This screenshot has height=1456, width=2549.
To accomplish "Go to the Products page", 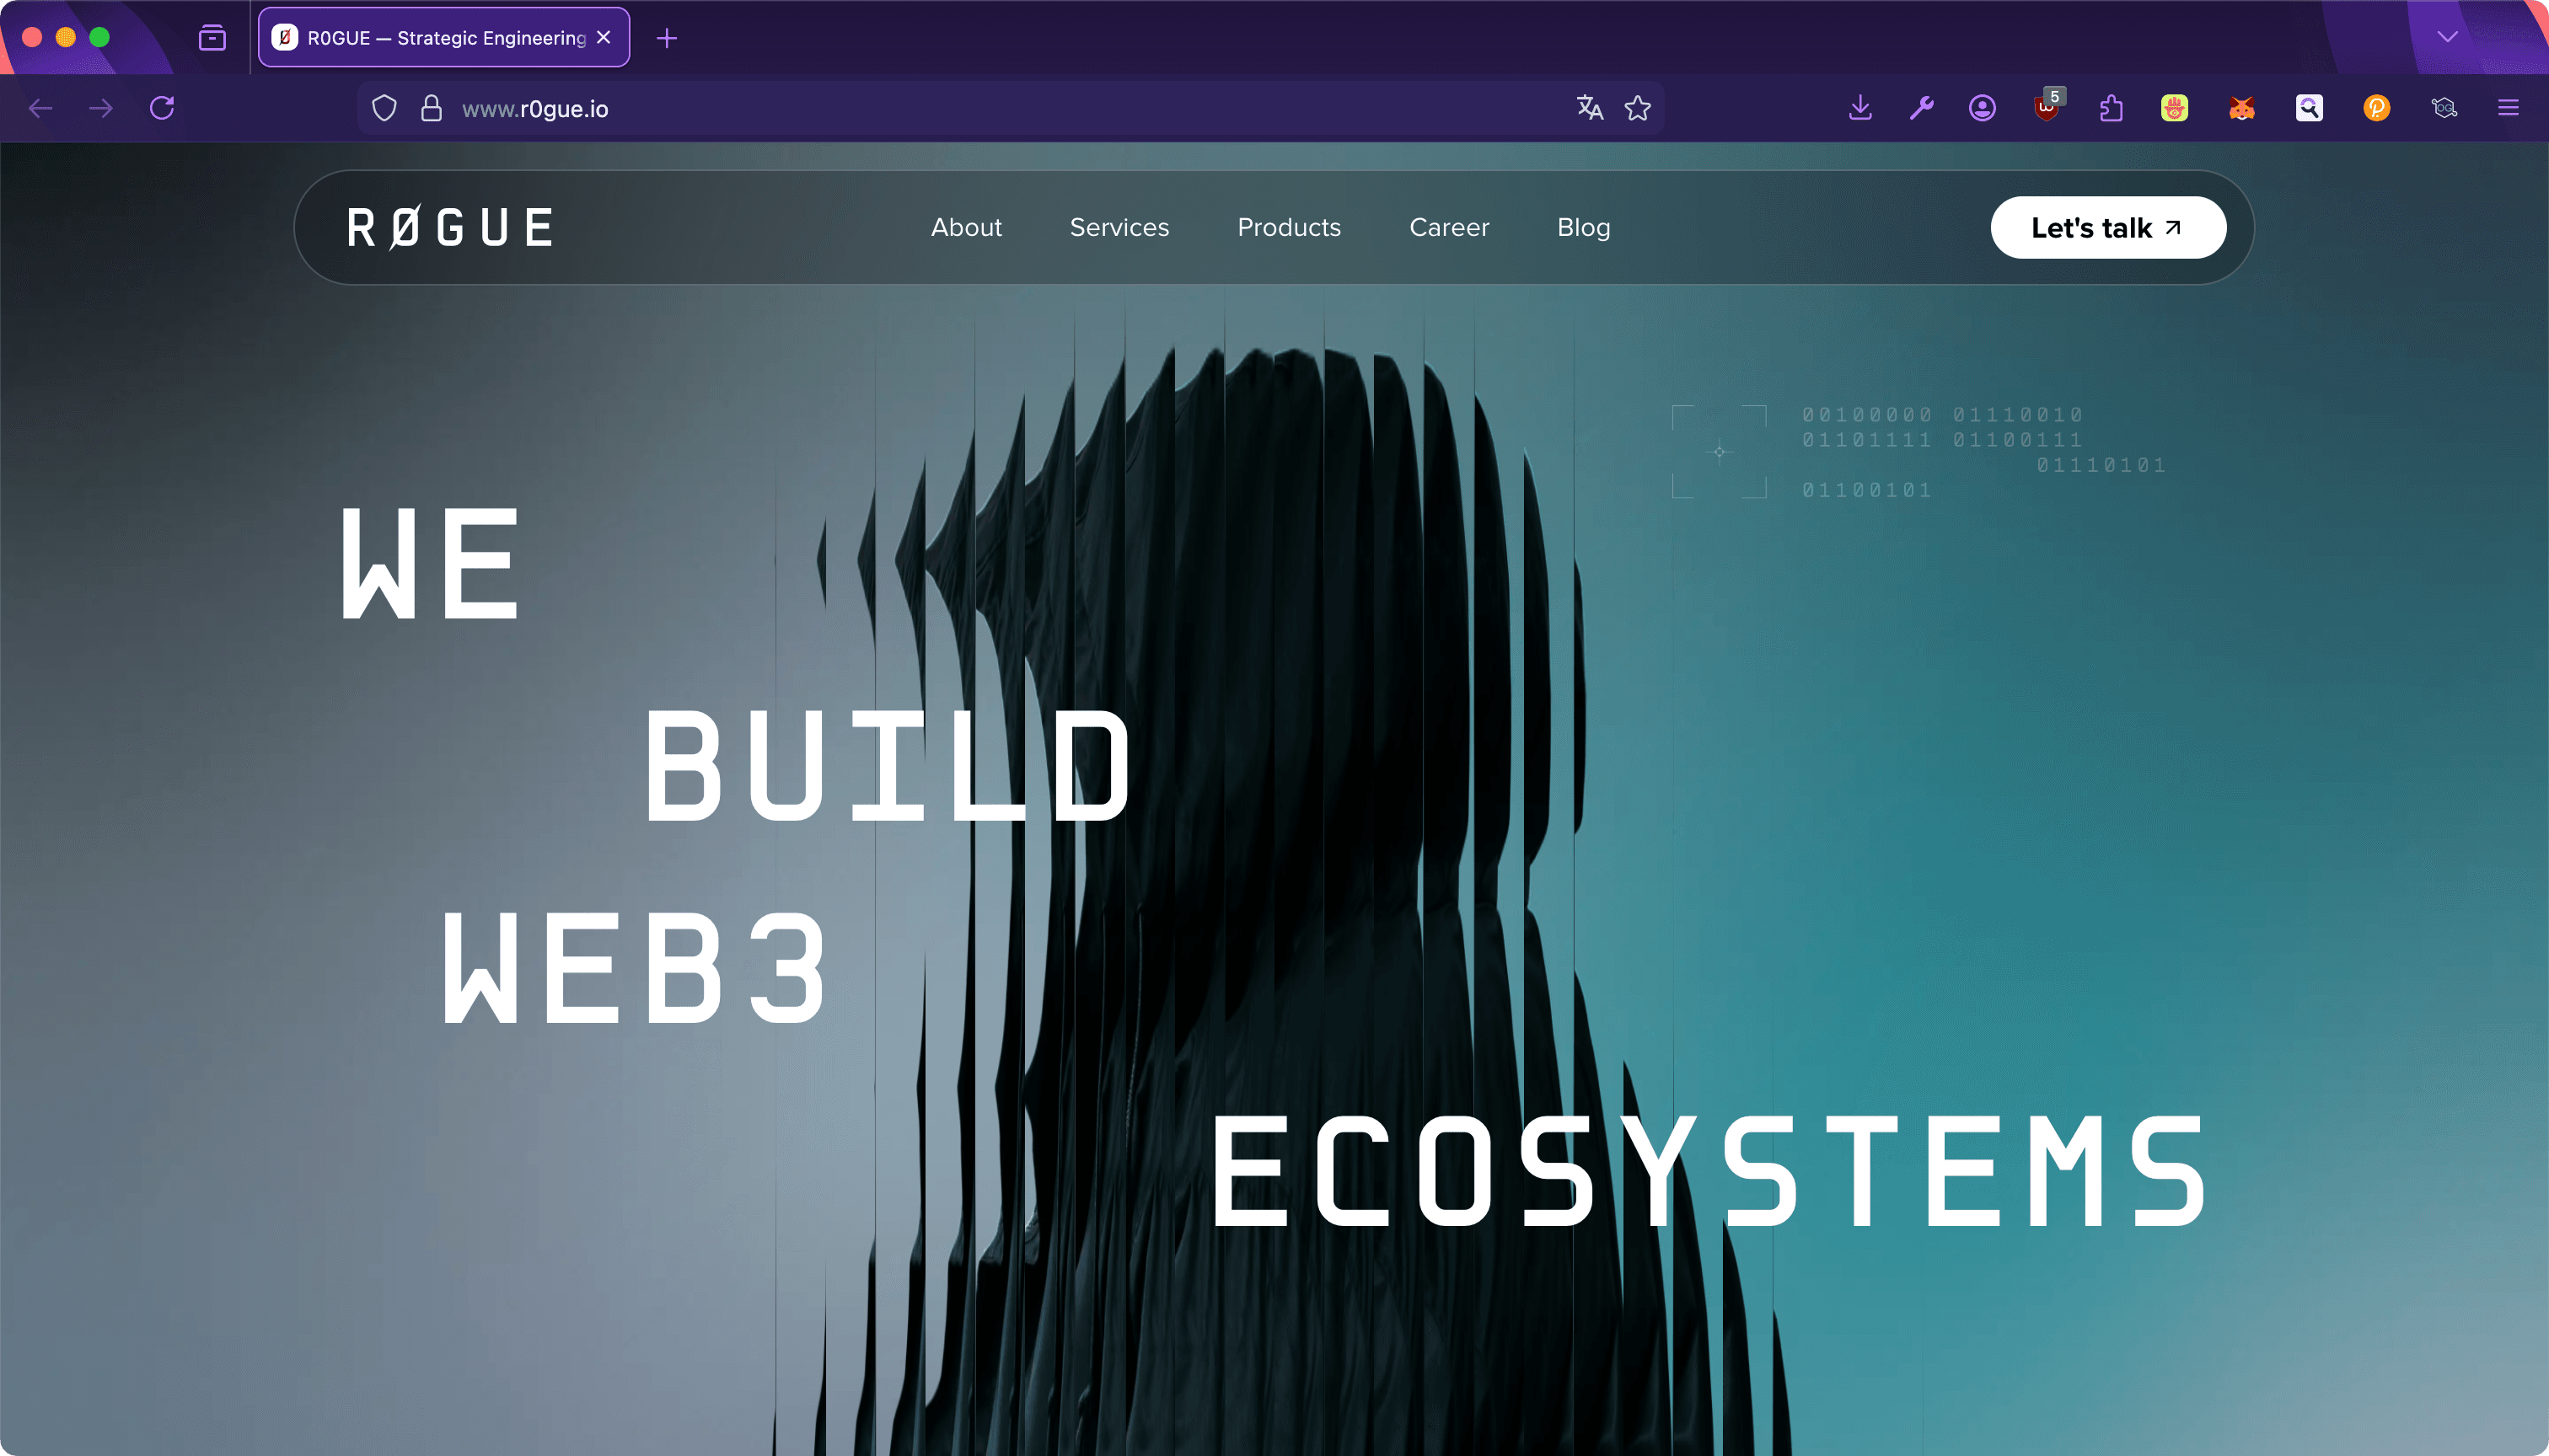I will 1289,227.
